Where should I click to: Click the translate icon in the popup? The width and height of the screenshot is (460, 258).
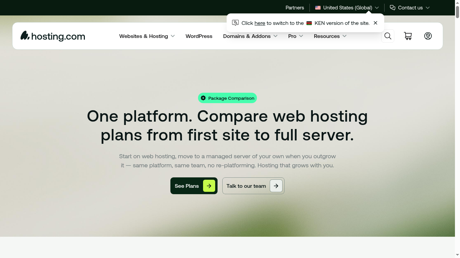(x=235, y=23)
